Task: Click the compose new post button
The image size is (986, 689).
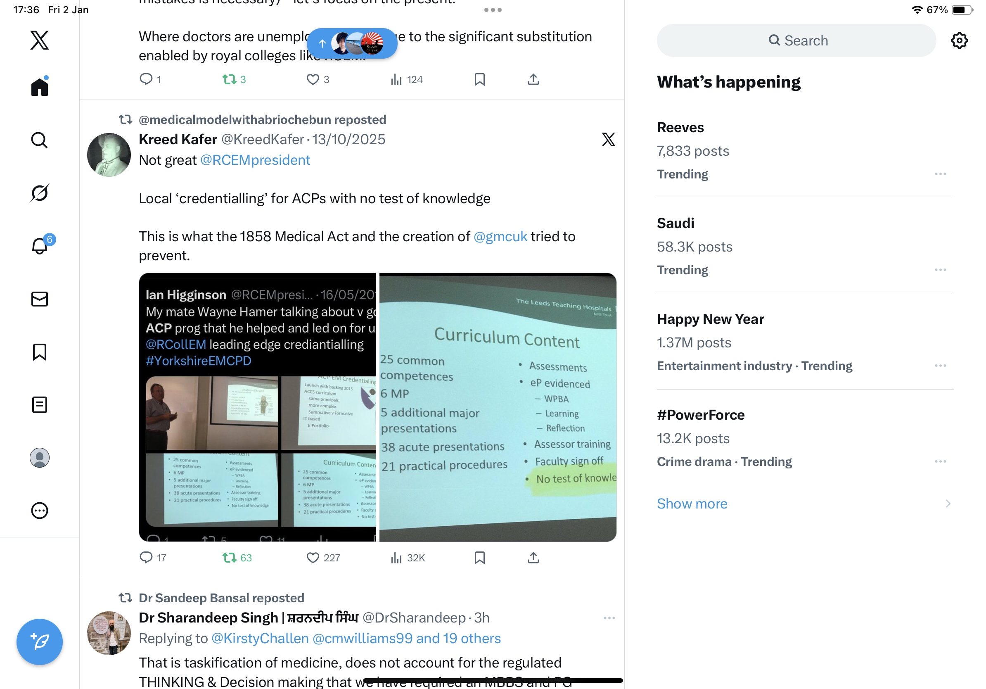Action: pos(40,642)
